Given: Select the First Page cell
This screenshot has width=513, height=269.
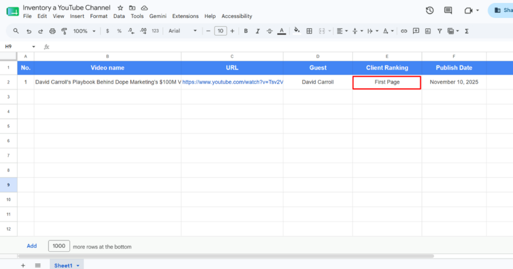Looking at the screenshot, I should click(387, 82).
